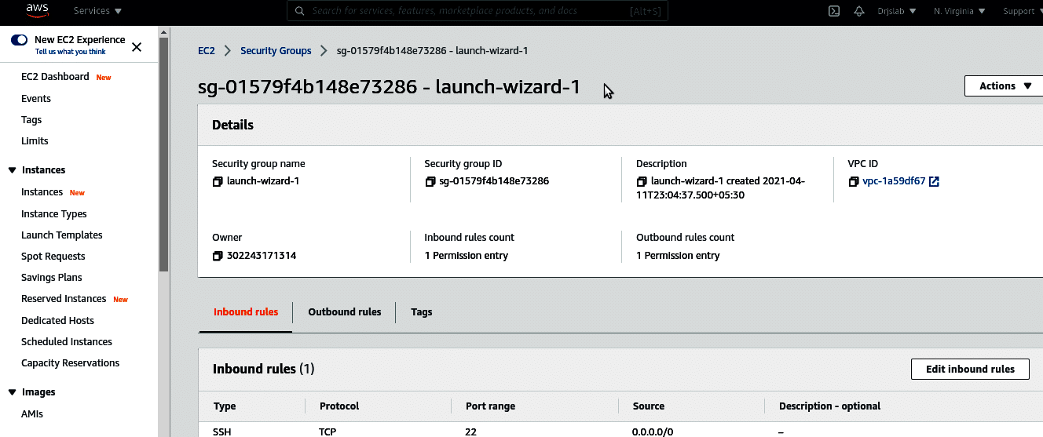Collapse the Images sidebar section
The width and height of the screenshot is (1043, 437).
pos(12,392)
